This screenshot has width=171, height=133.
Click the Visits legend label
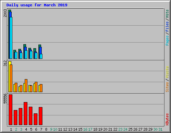click(167, 72)
